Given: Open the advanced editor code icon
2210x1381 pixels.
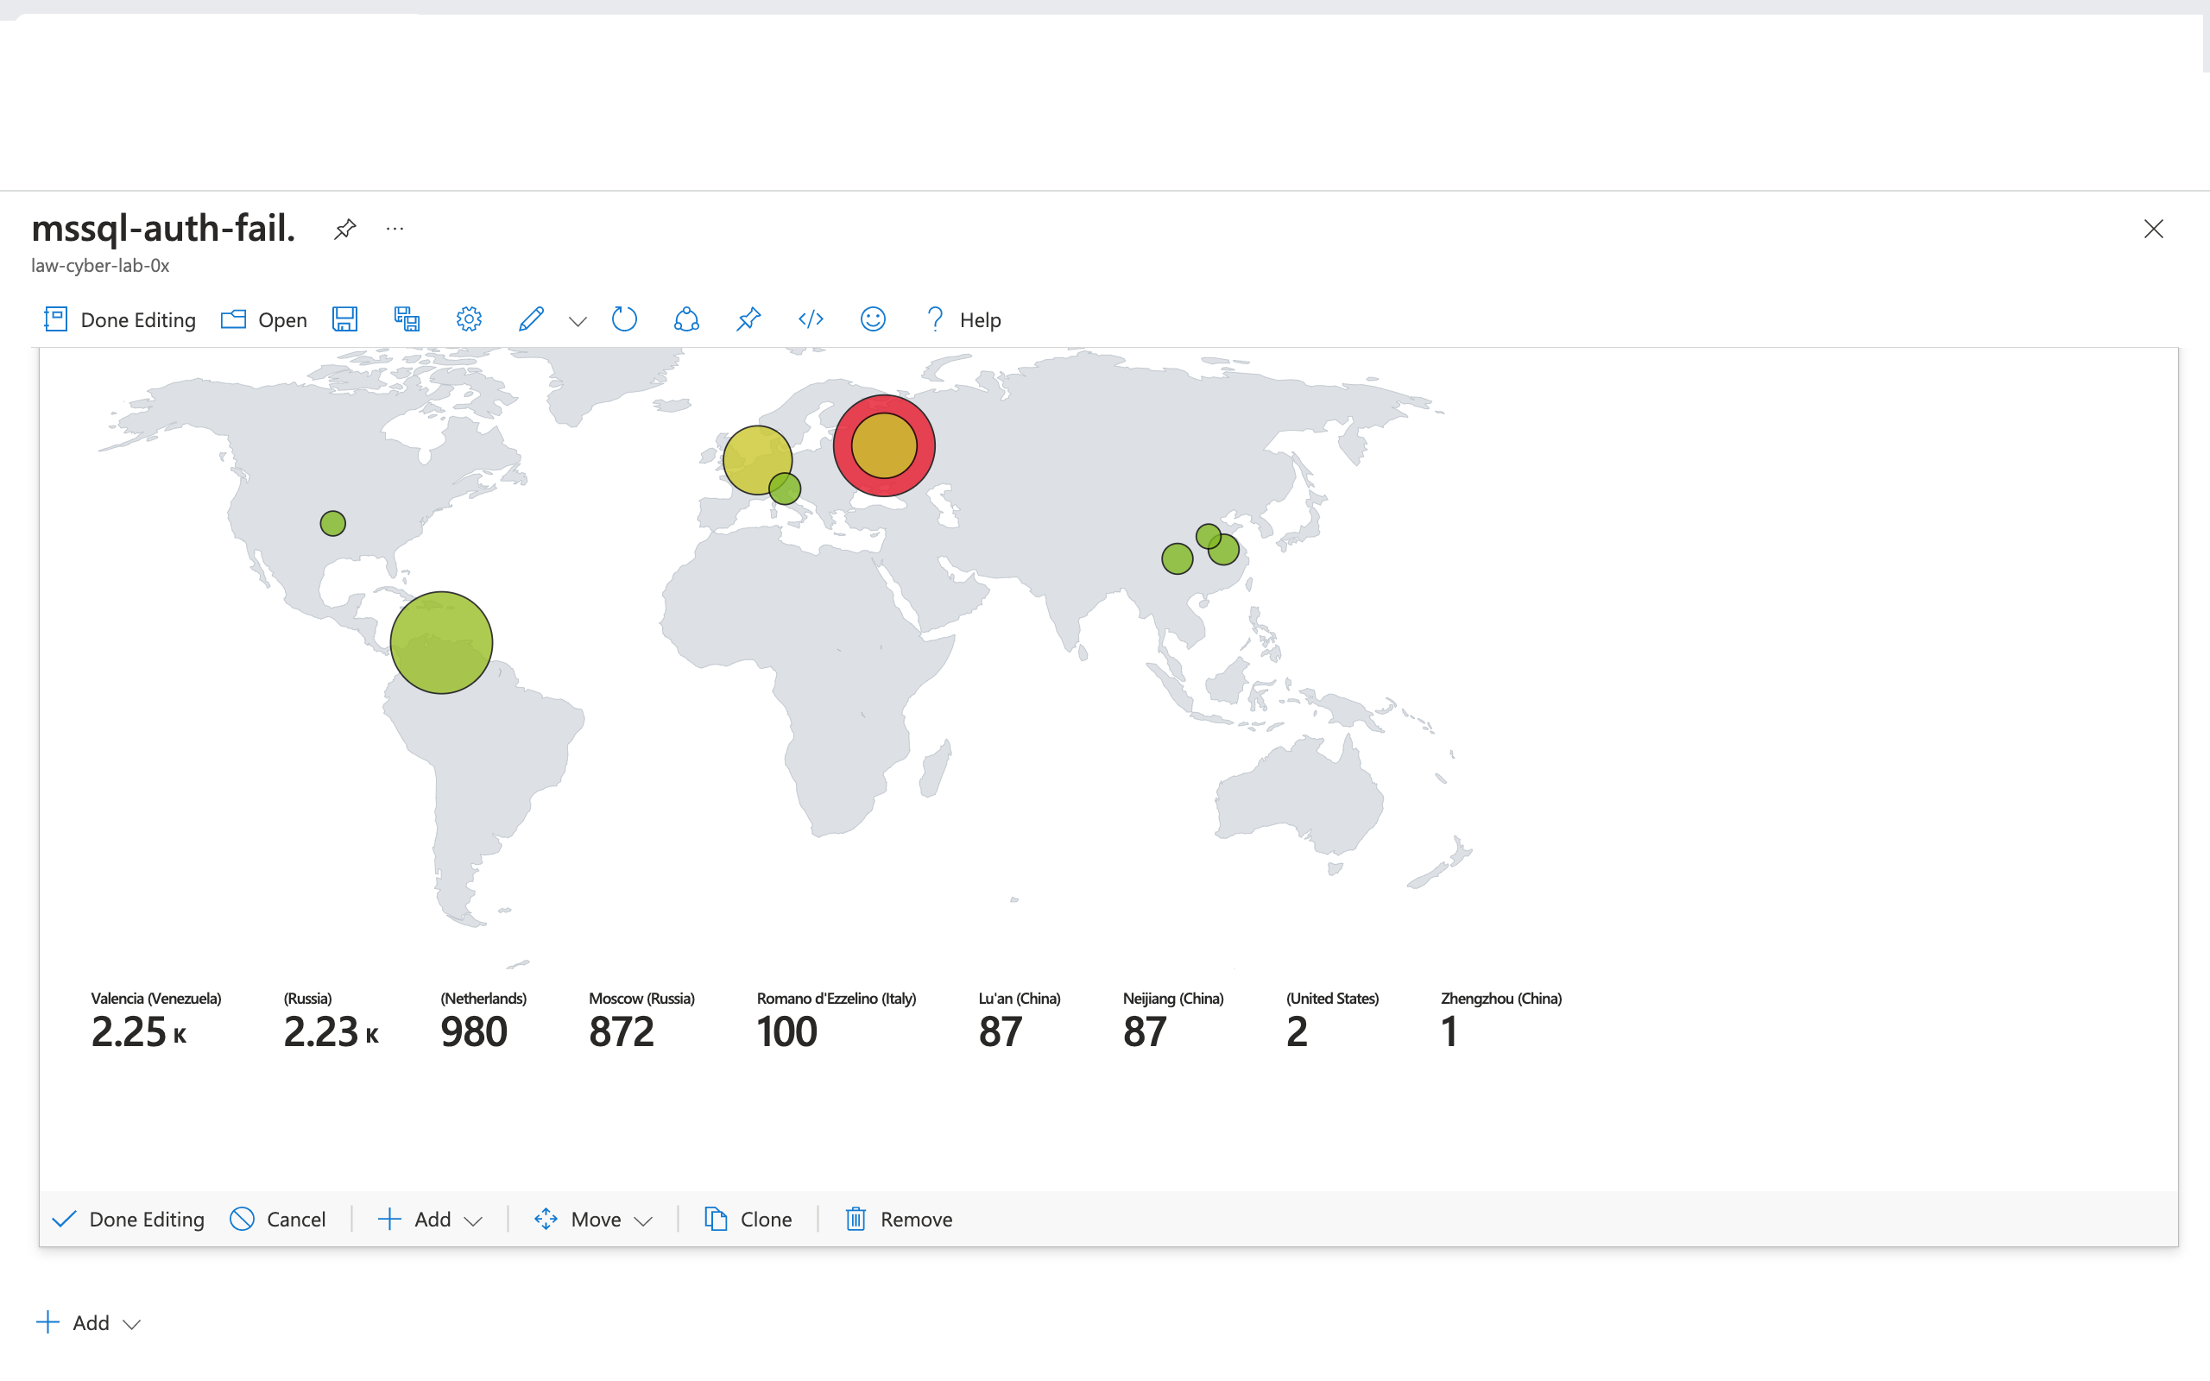Looking at the screenshot, I should (810, 318).
